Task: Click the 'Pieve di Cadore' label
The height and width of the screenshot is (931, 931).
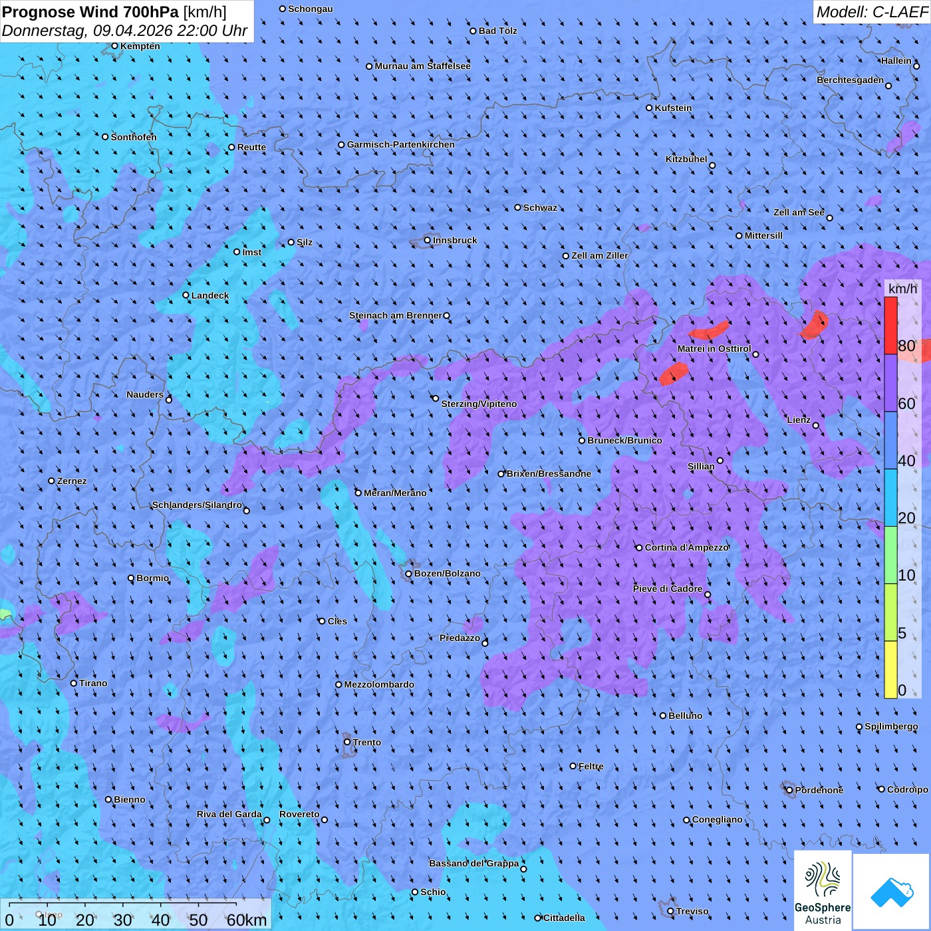Action: click(668, 589)
